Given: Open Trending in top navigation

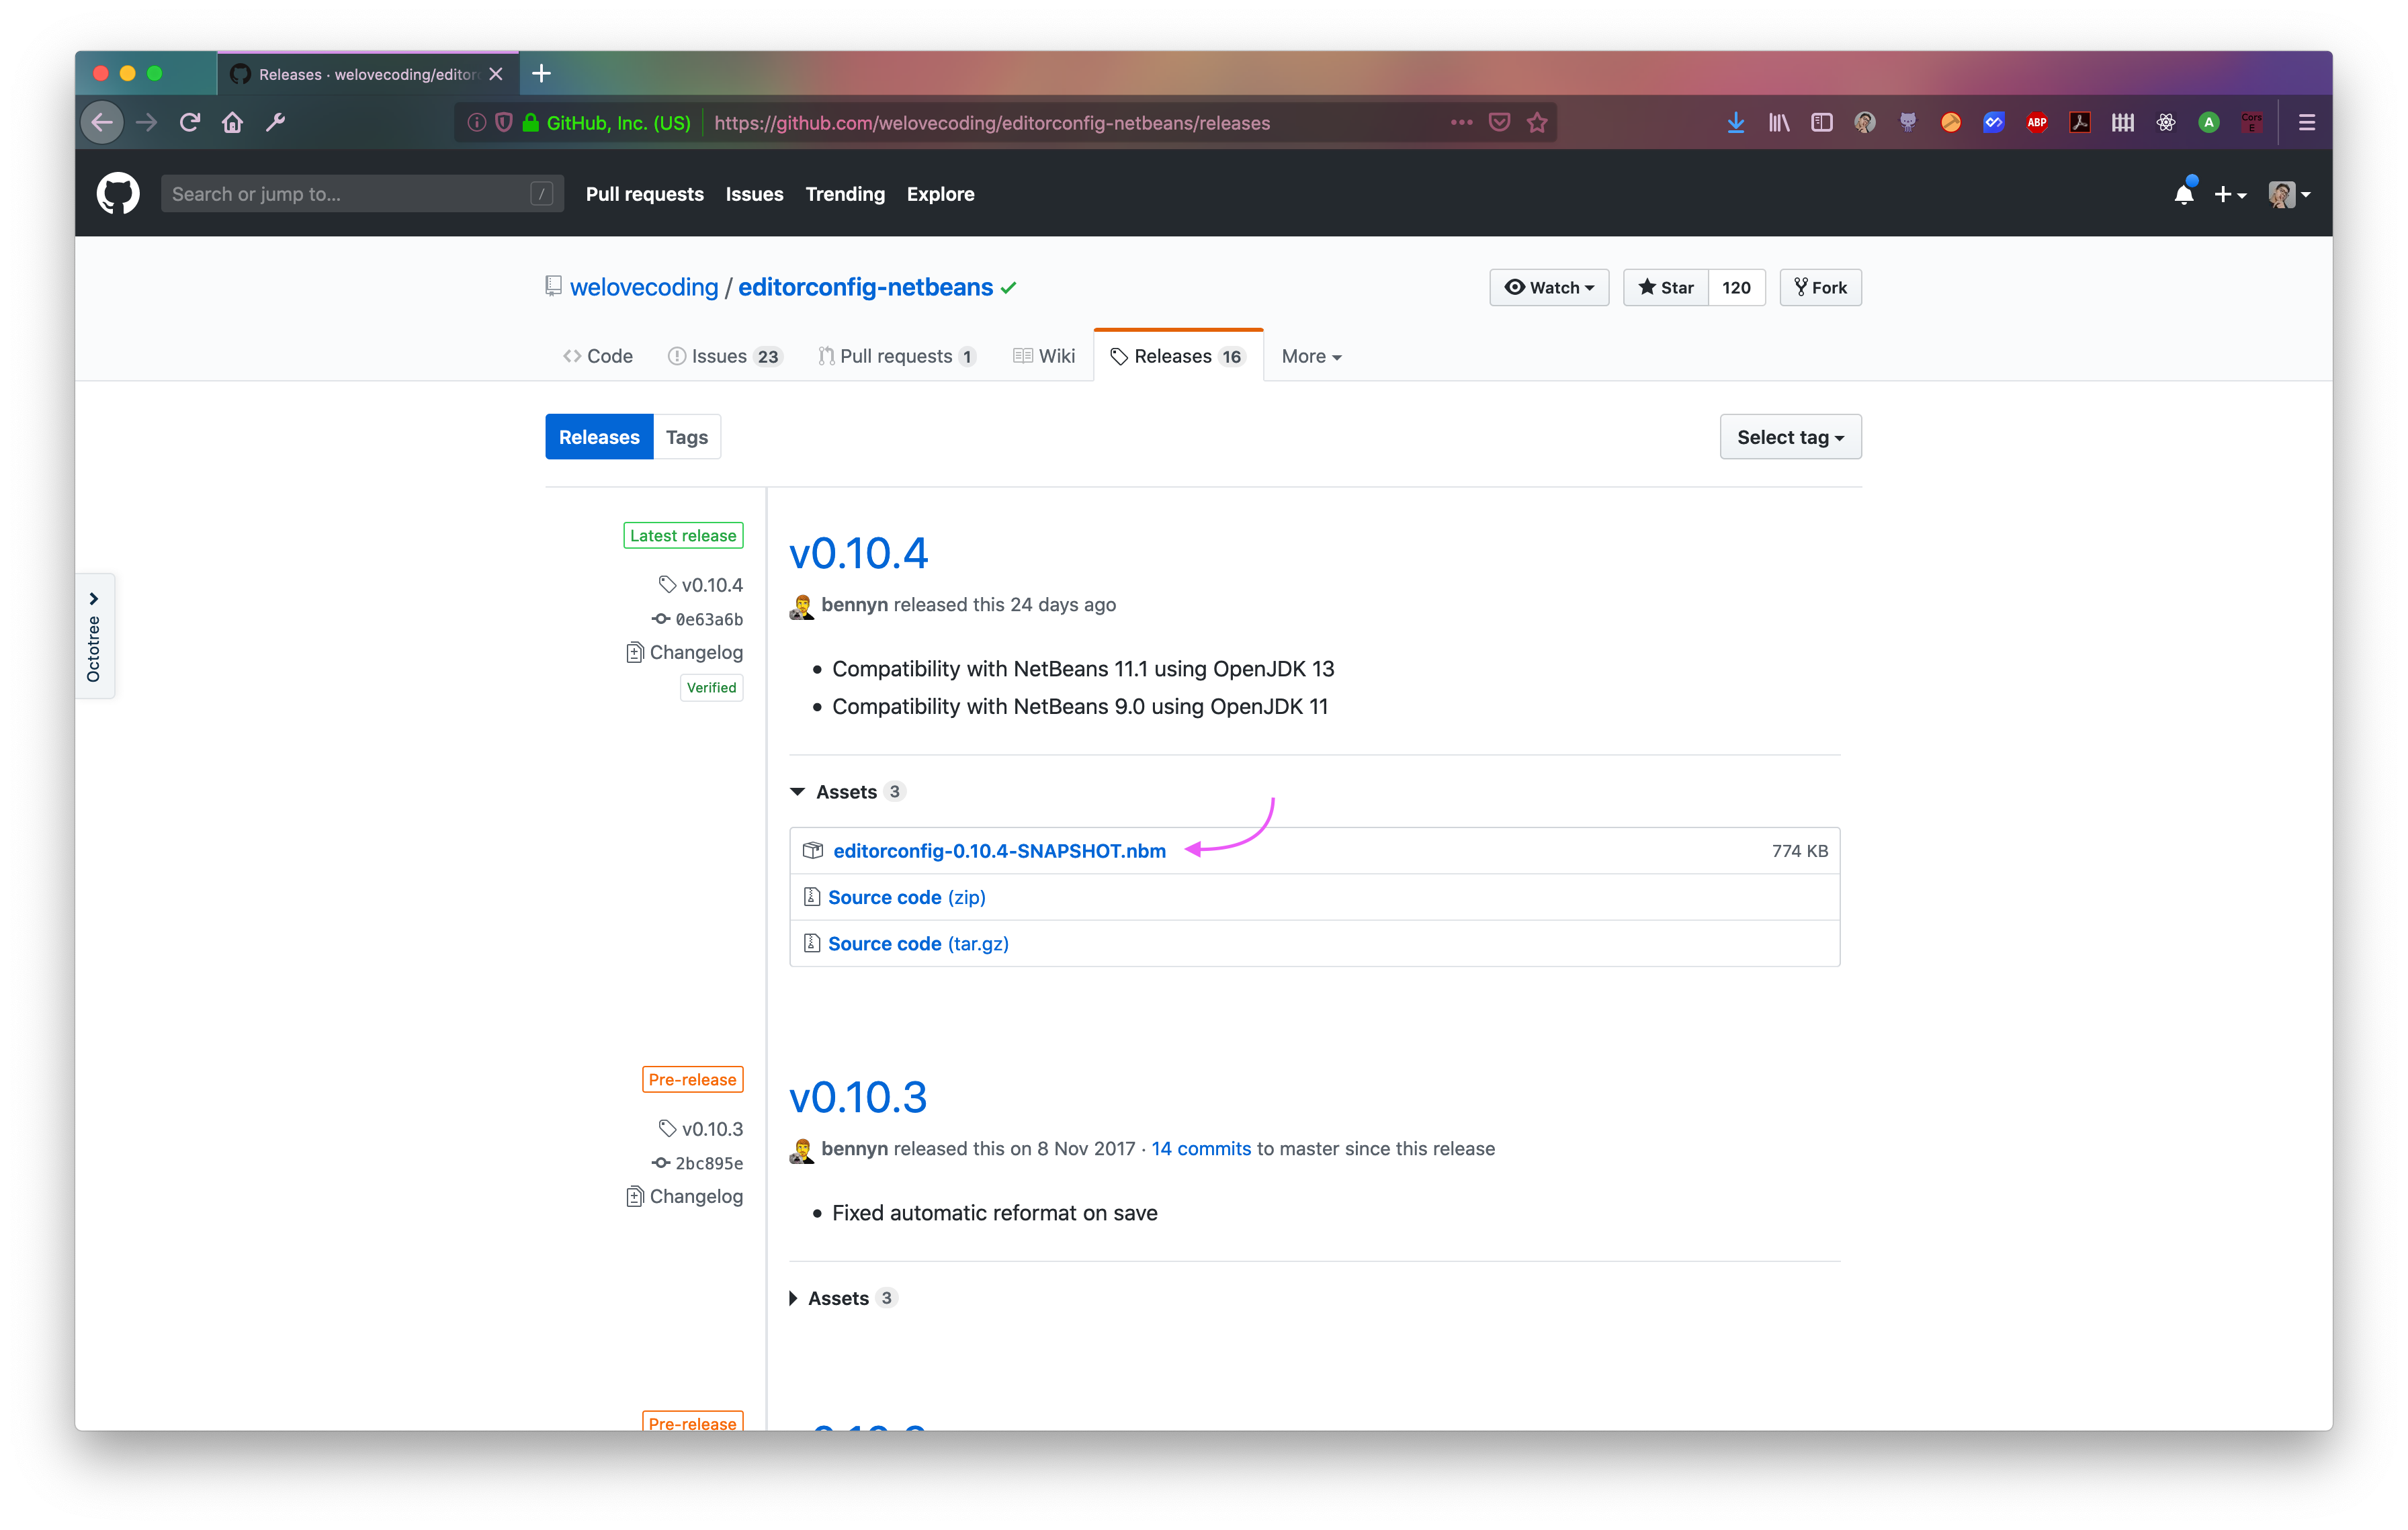Looking at the screenshot, I should click(x=845, y=194).
